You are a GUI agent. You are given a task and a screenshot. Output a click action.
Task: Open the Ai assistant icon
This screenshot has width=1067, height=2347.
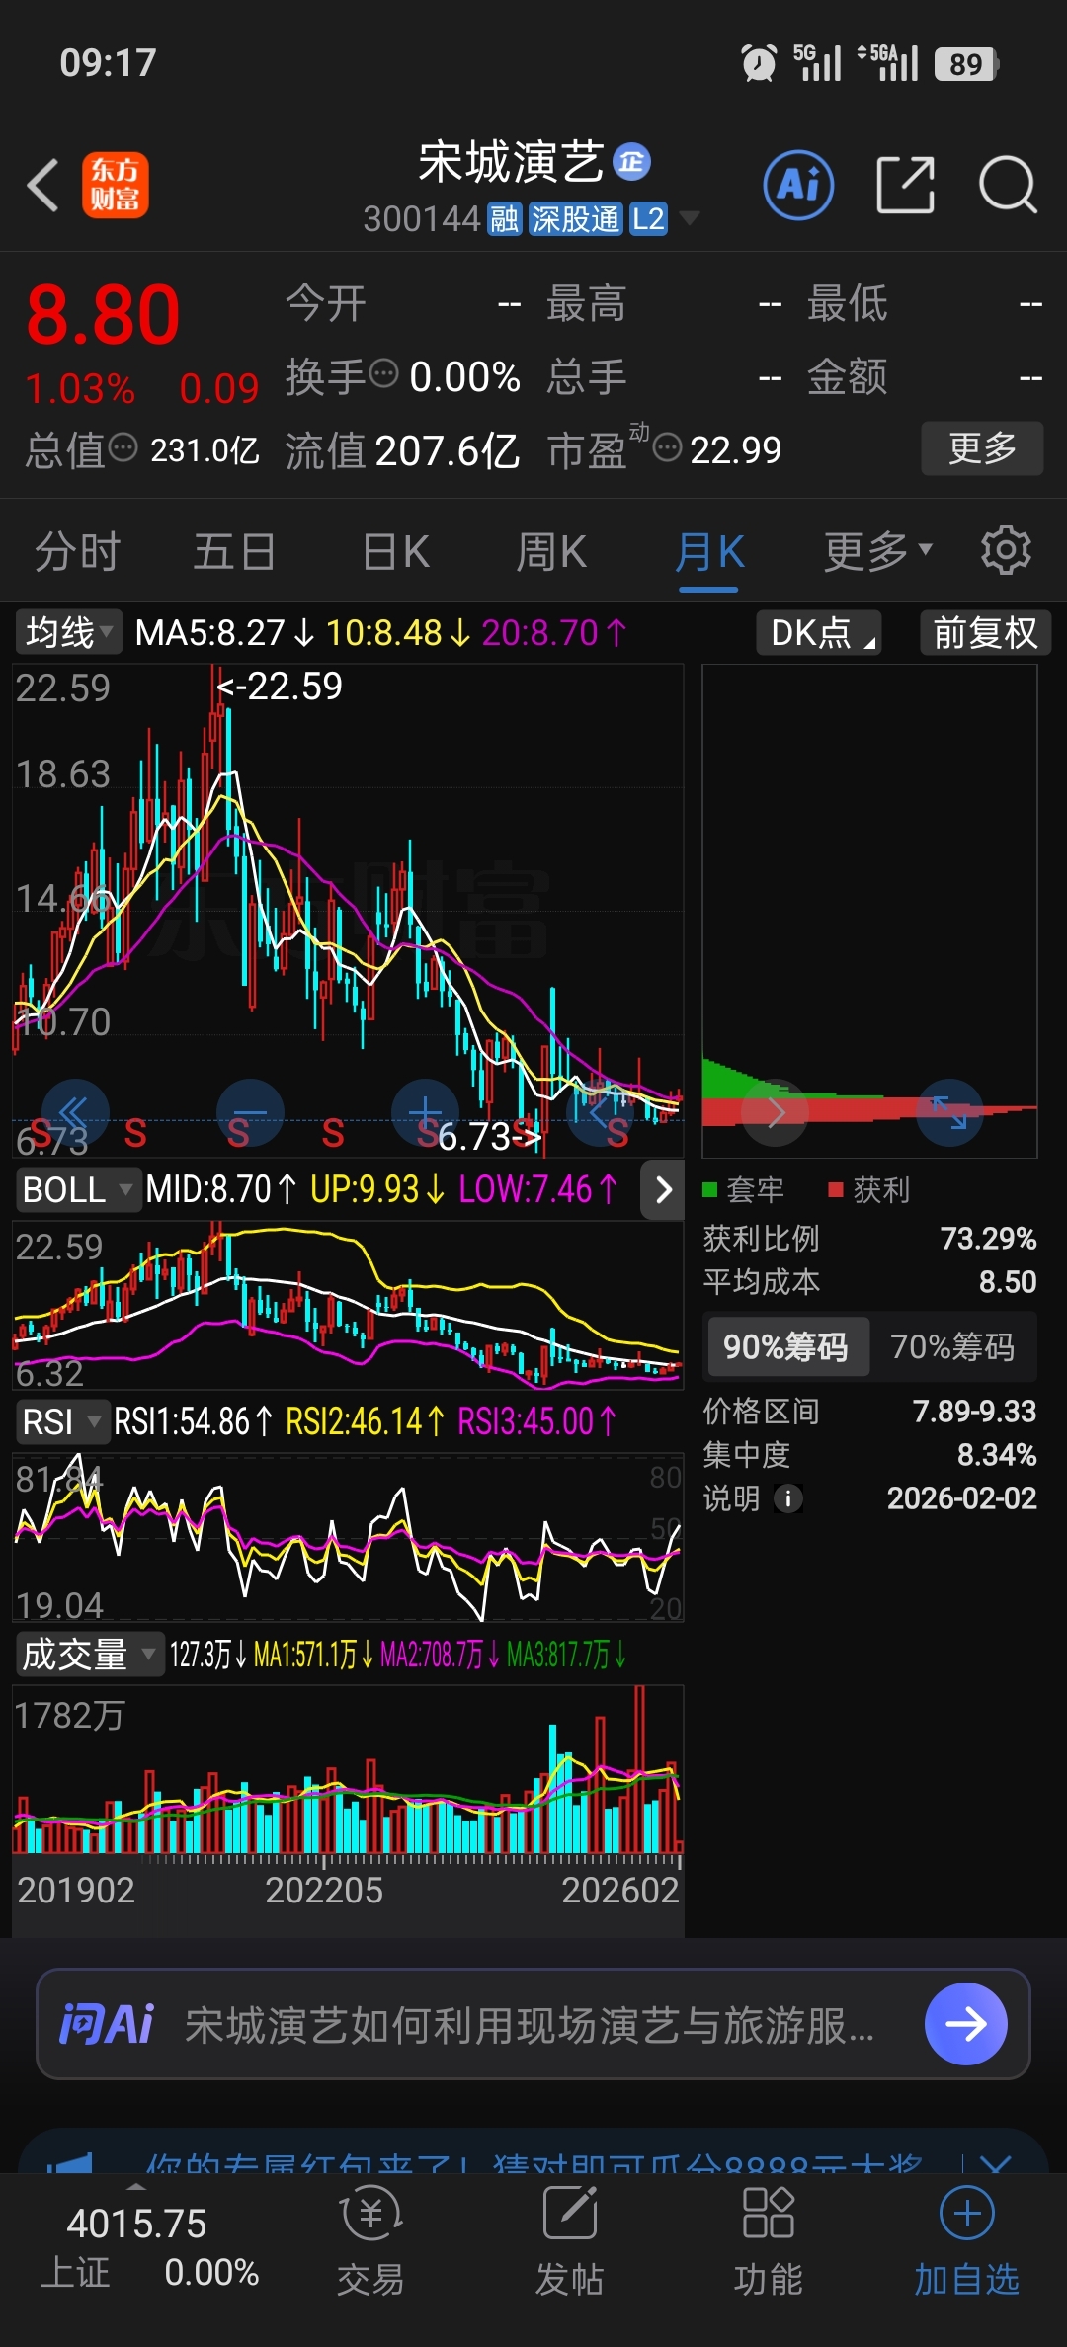798,185
